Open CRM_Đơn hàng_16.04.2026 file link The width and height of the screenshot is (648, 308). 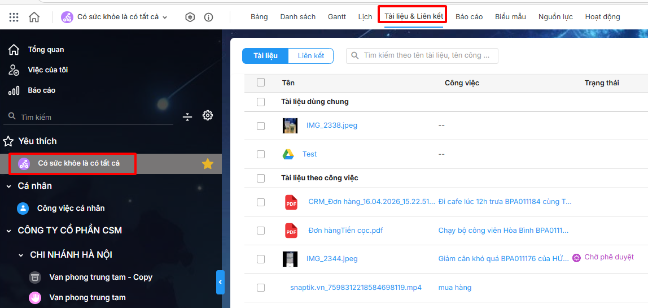pos(371,202)
